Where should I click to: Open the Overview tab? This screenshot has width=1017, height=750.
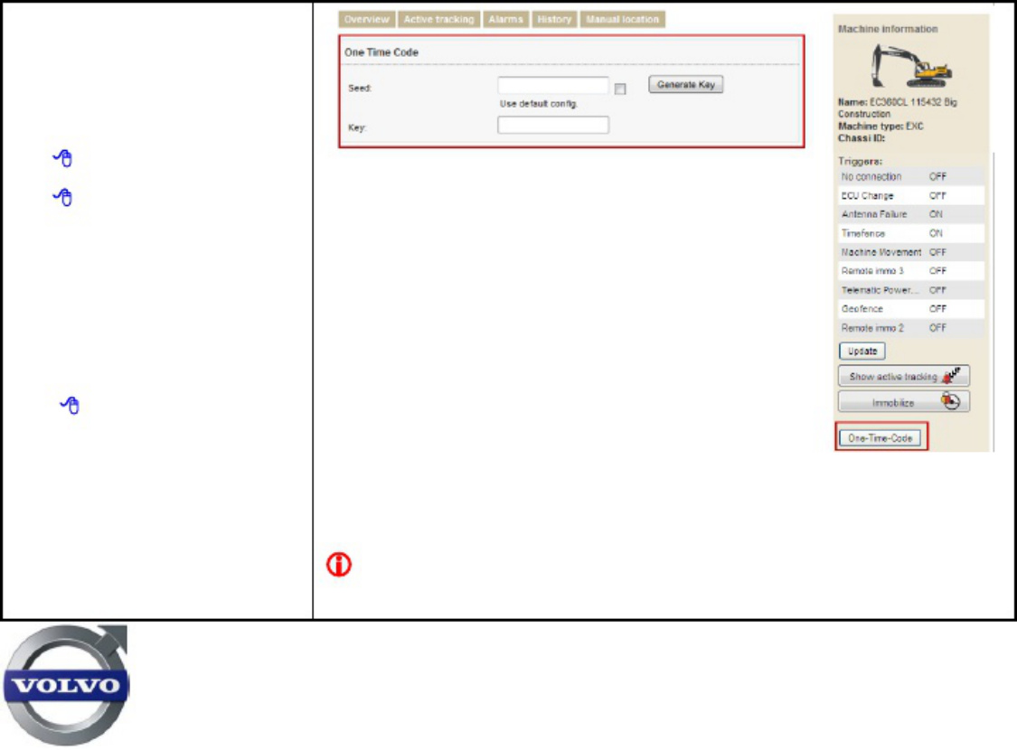(366, 20)
